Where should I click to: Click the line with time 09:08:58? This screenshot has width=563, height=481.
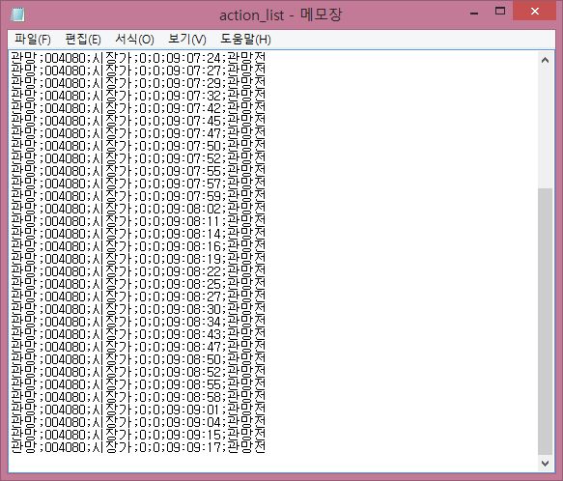(138, 397)
